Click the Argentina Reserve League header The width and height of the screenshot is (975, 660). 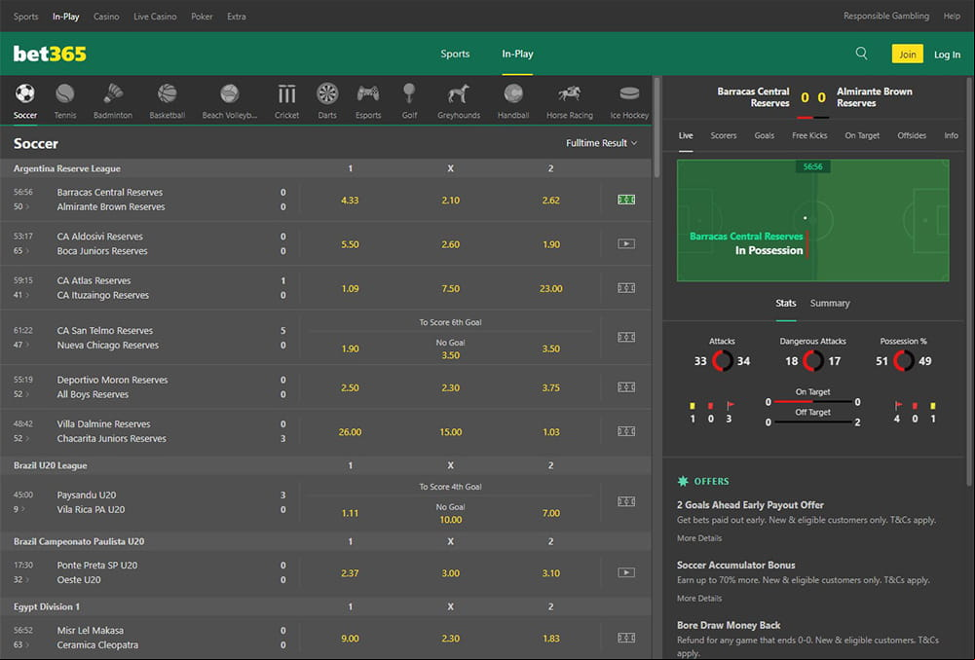67,168
